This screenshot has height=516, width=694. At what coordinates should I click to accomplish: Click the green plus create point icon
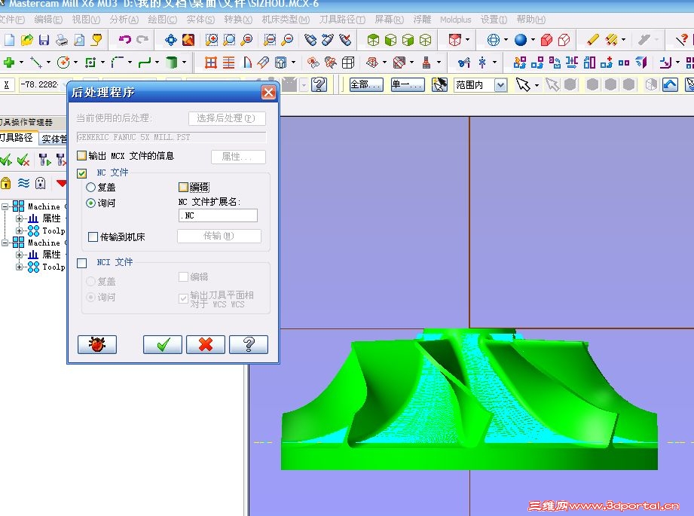click(9, 63)
